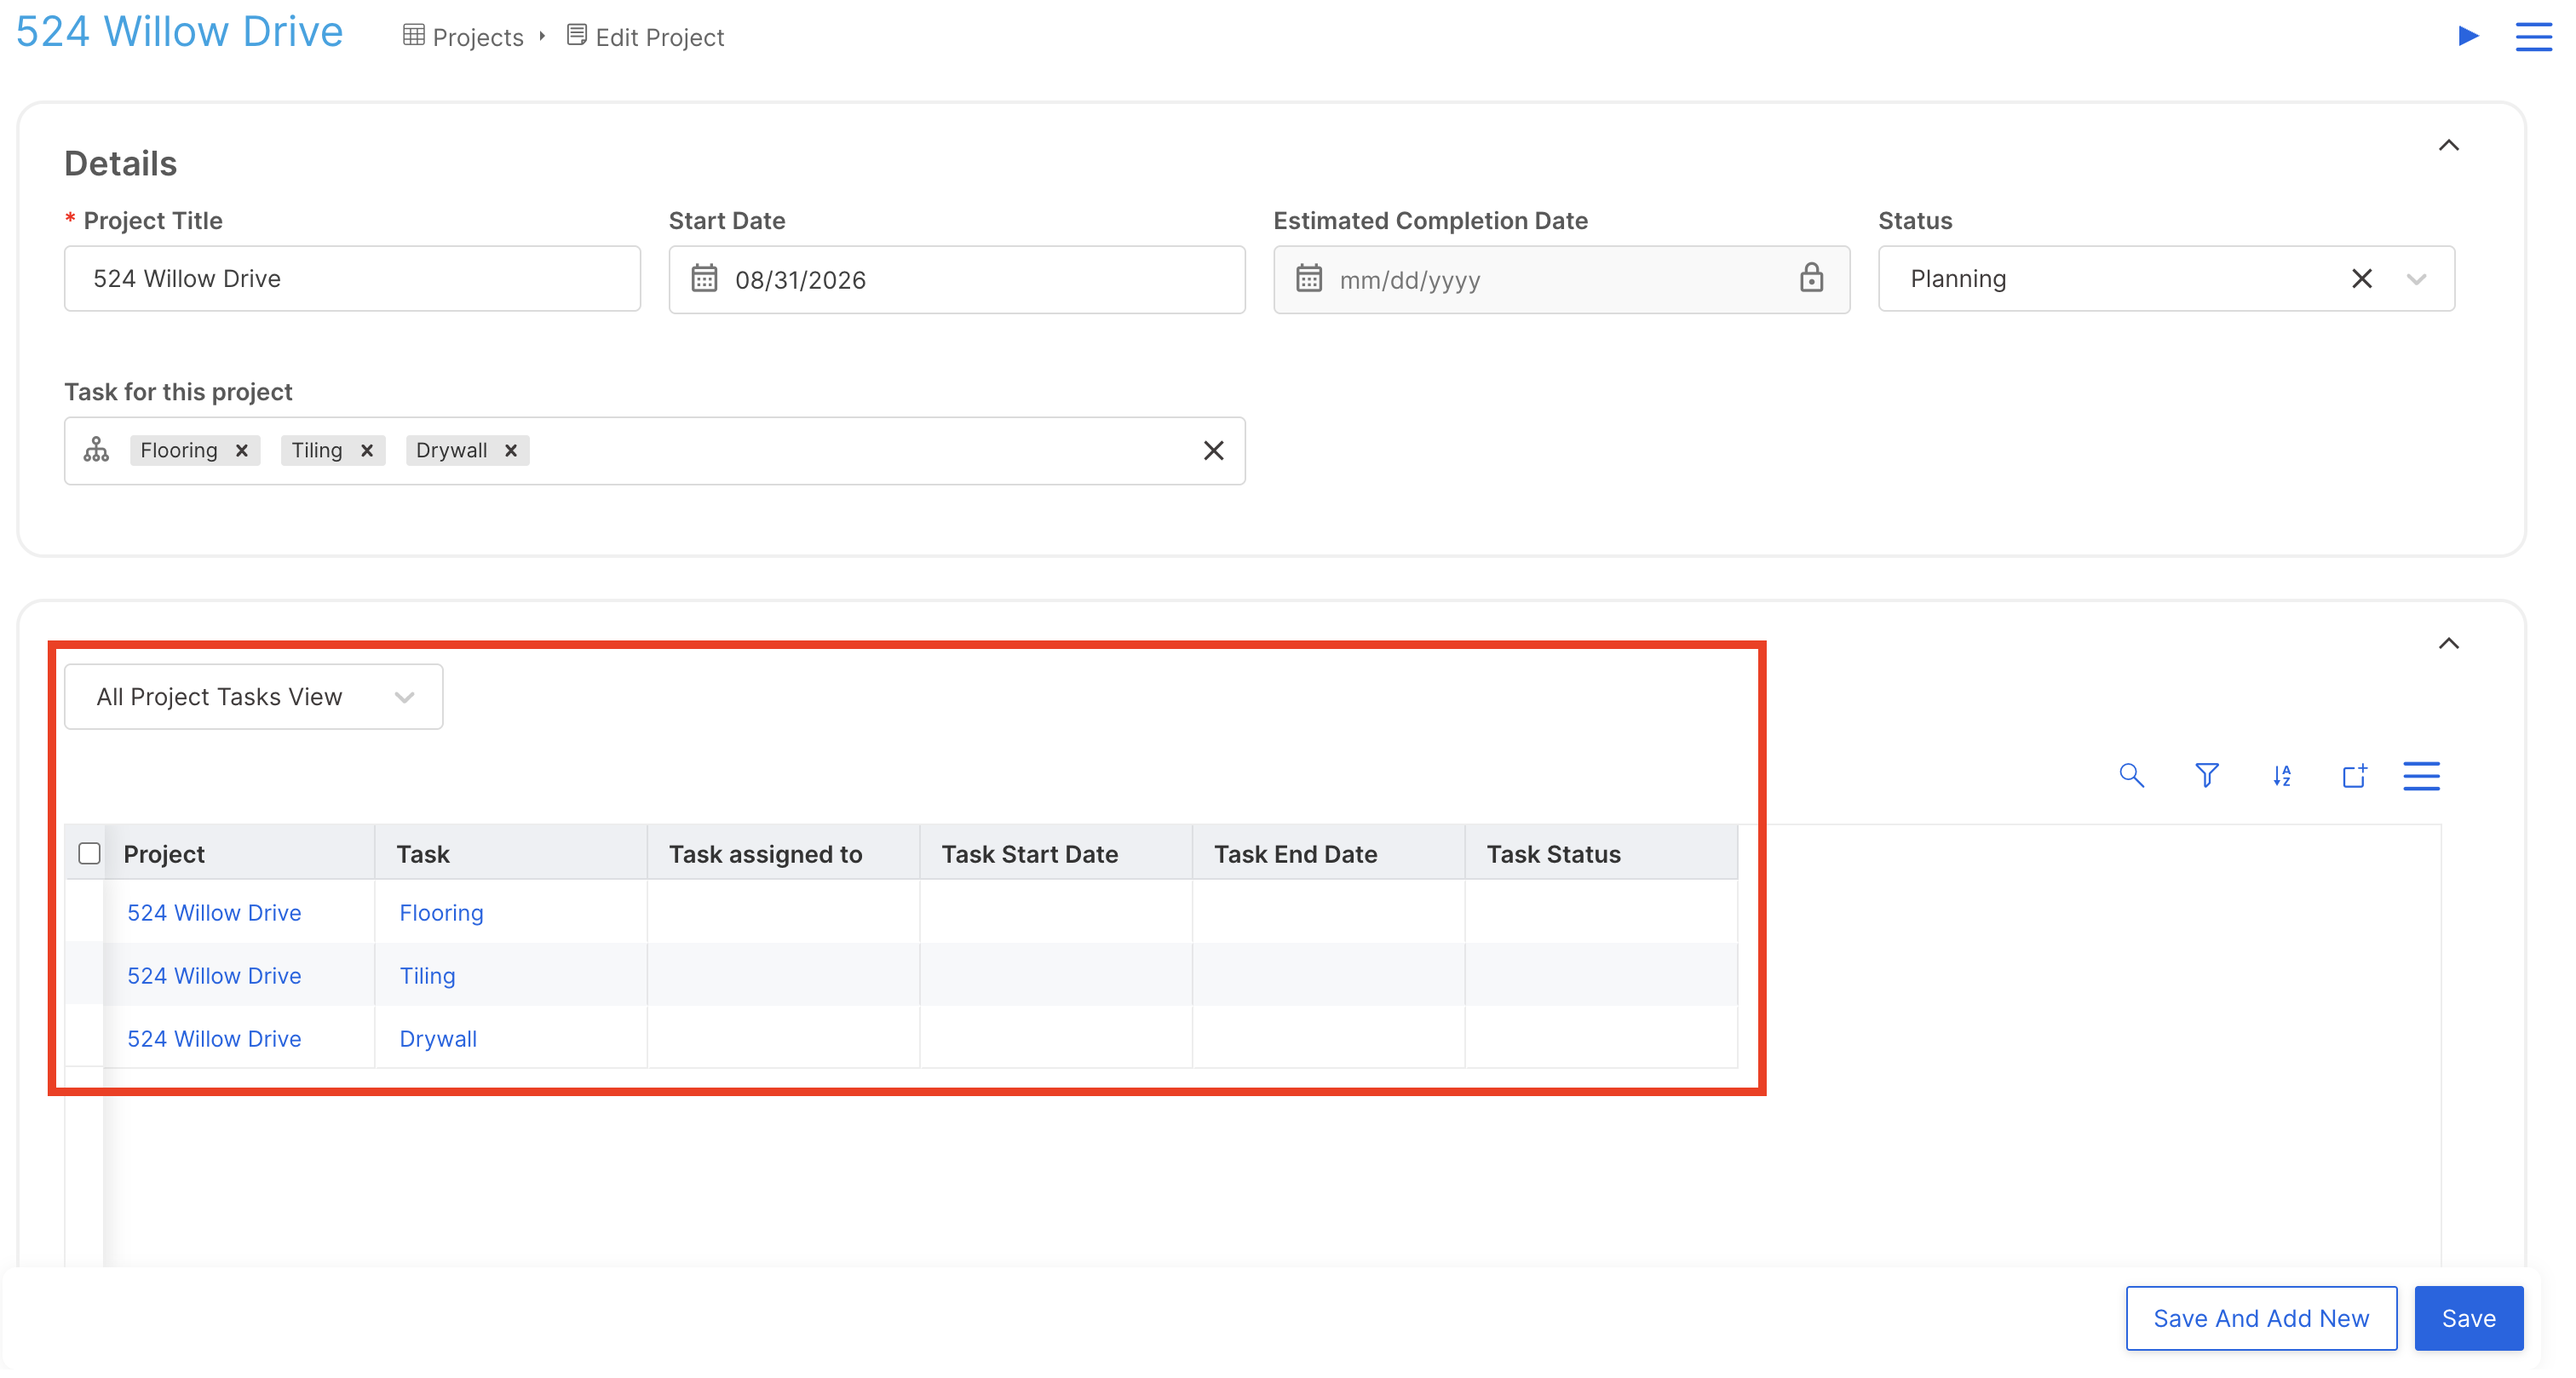The image size is (2576, 1378).
Task: Click Save And Add New
Action: tap(2261, 1318)
